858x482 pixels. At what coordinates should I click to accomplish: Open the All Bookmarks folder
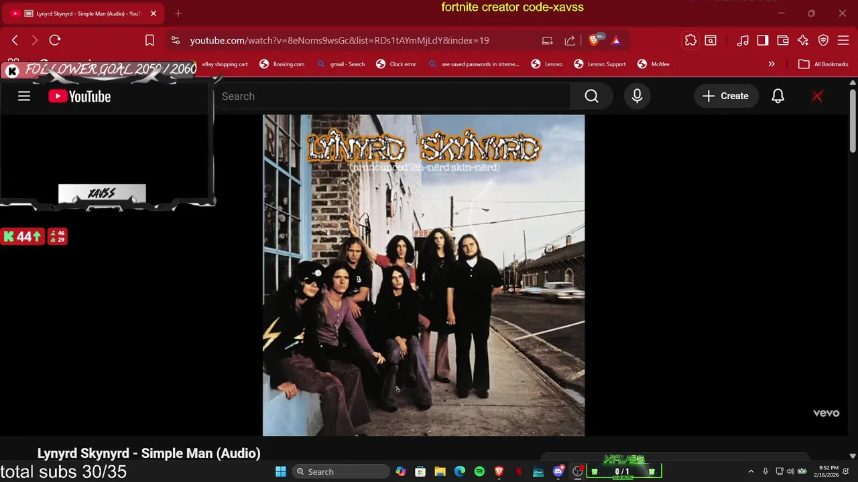tap(823, 64)
